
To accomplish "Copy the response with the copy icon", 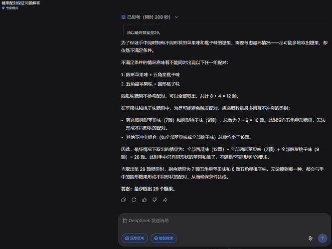I will (x=123, y=200).
